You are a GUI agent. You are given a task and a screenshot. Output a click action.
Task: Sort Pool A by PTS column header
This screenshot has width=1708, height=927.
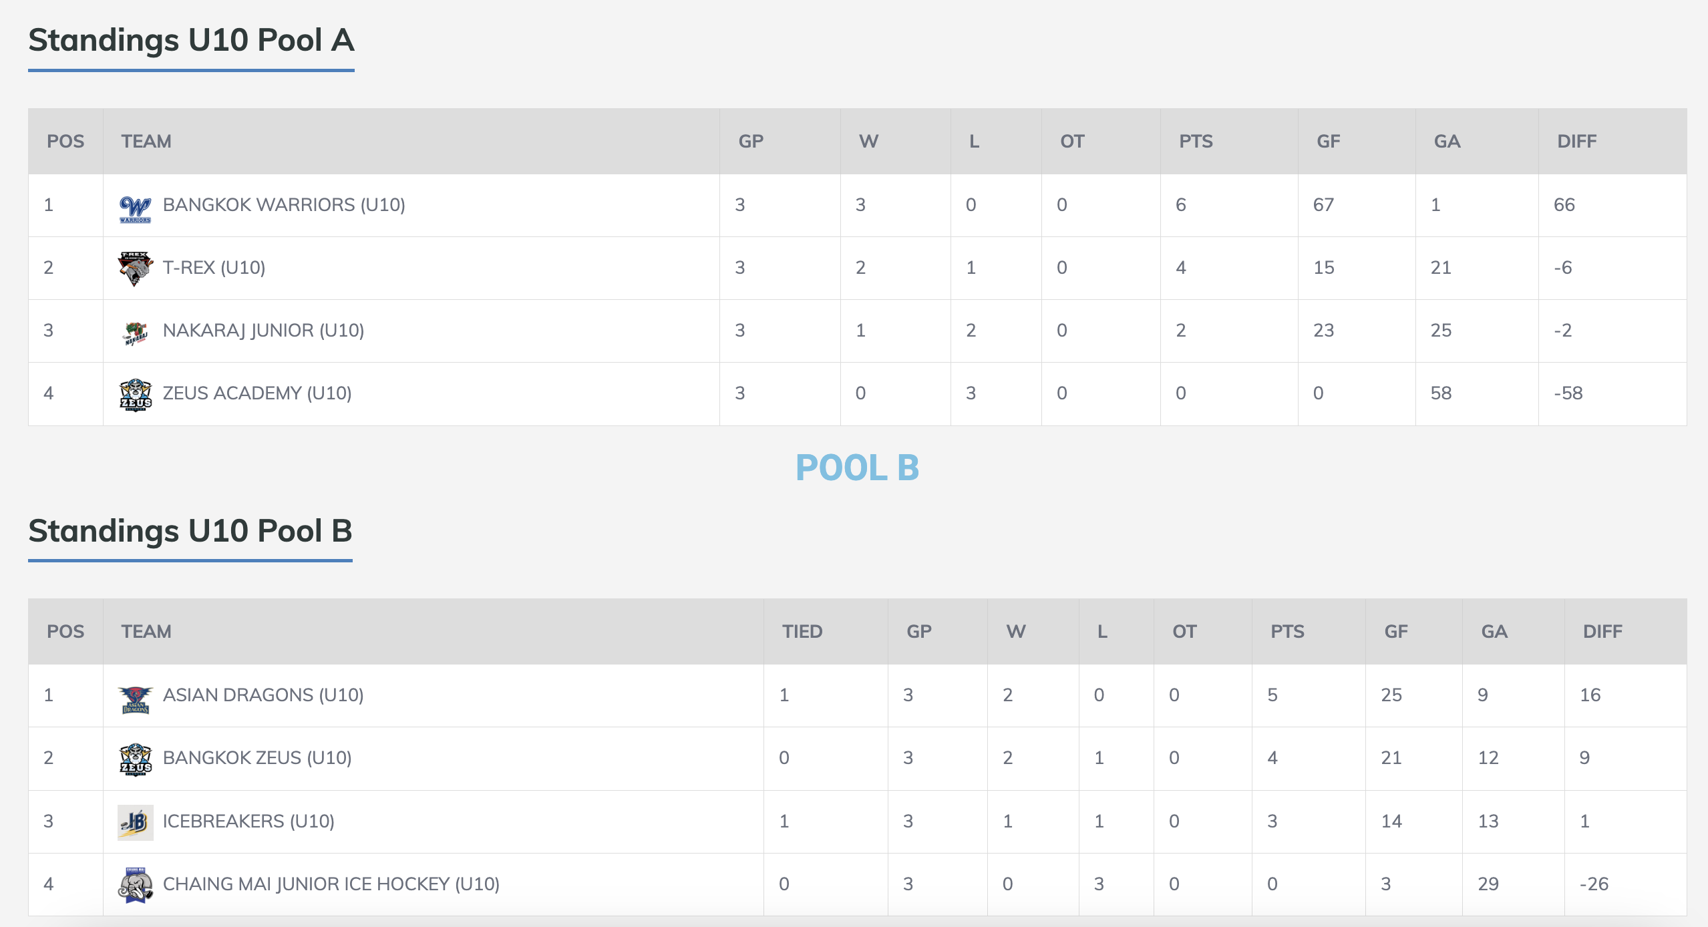point(1196,142)
